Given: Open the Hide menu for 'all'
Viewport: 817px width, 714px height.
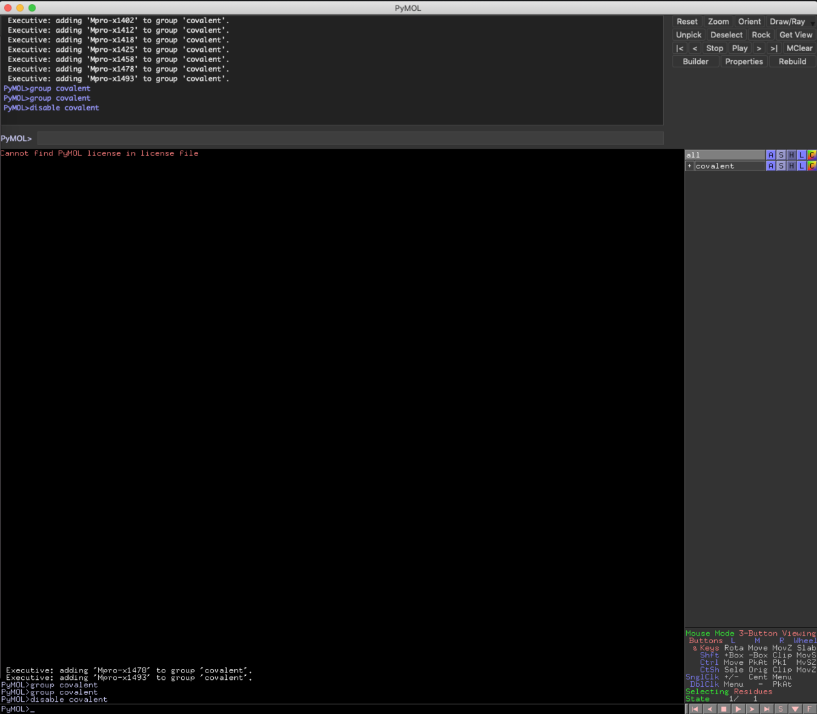Looking at the screenshot, I should click(x=791, y=155).
